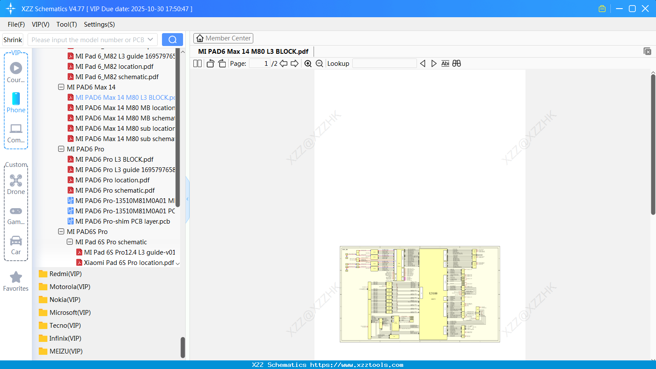The width and height of the screenshot is (656, 369).
Task: Go to previous page arrow
Action: coord(283,64)
